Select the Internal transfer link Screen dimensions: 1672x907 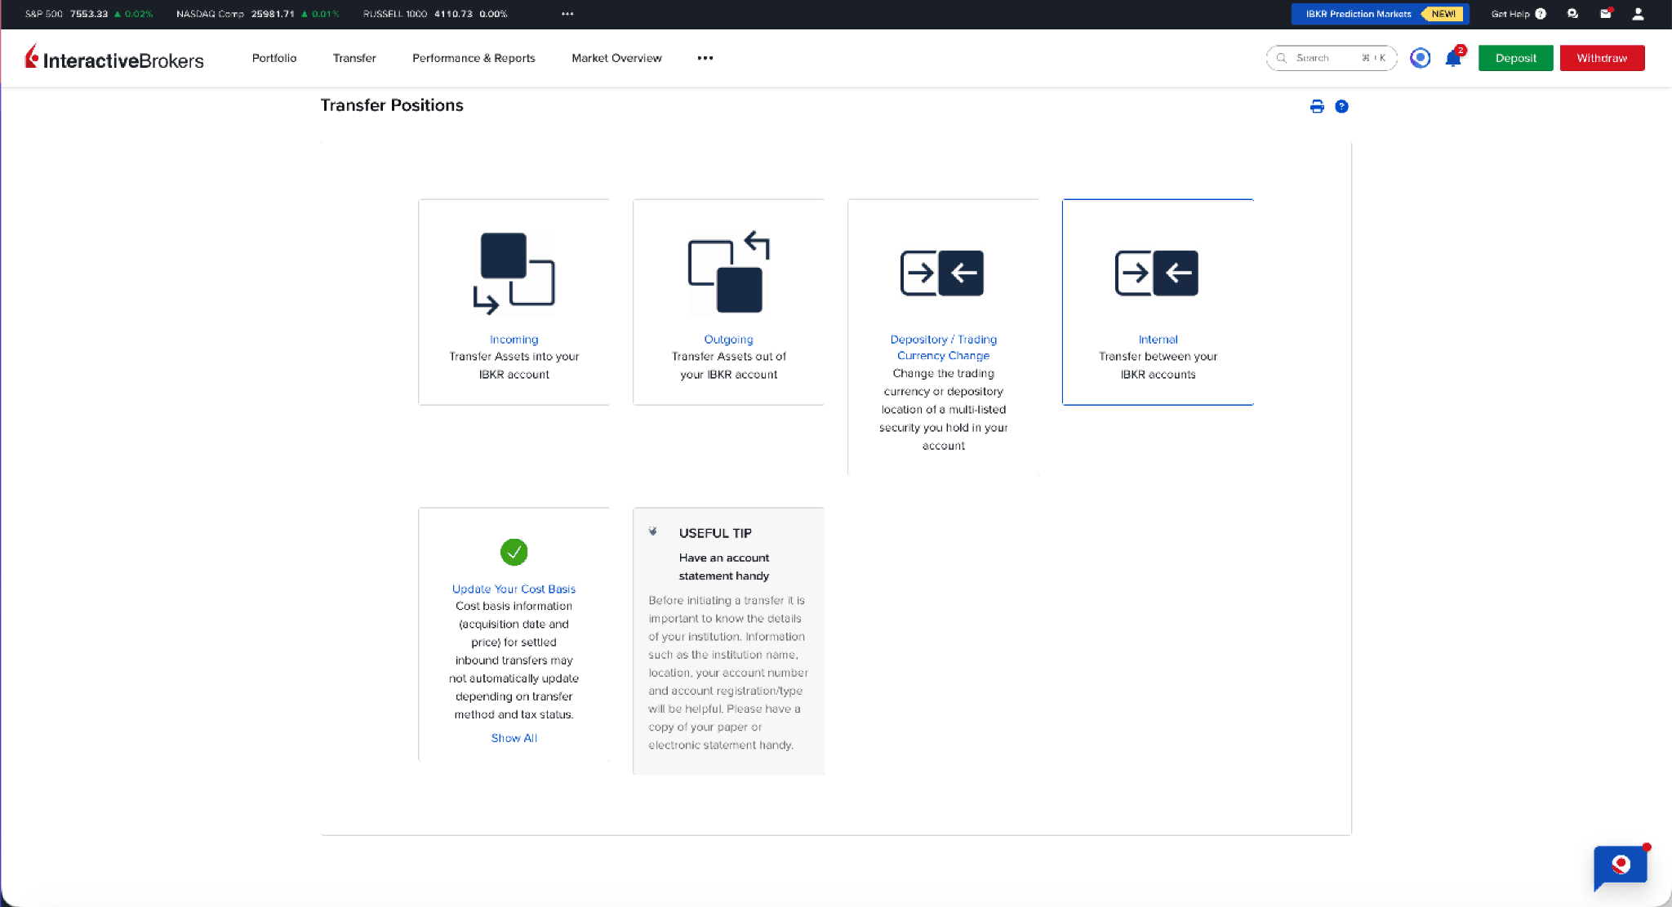1158,340
